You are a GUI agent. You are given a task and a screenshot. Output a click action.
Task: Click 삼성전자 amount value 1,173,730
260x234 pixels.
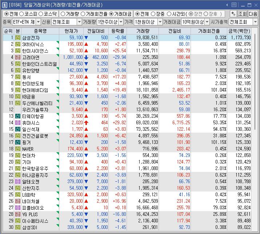241,38
